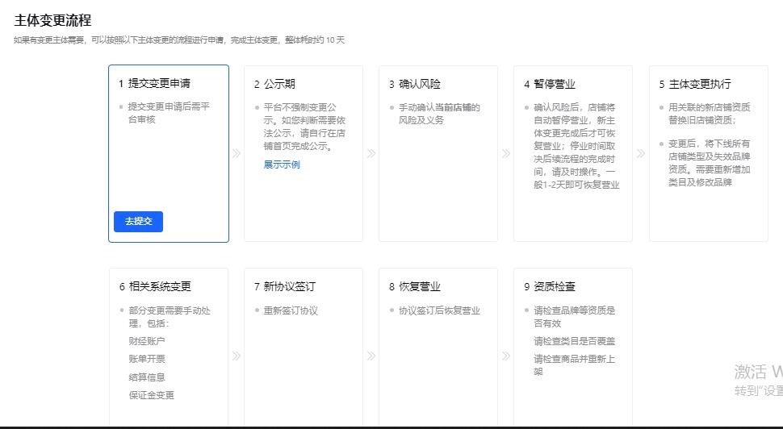Click the 账单开票 item
Screen dimensions: 783x429
point(147,359)
